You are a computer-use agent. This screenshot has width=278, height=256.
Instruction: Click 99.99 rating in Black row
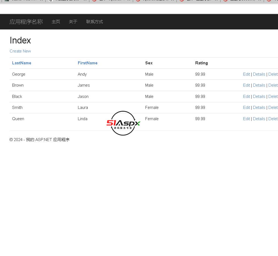coord(200,97)
